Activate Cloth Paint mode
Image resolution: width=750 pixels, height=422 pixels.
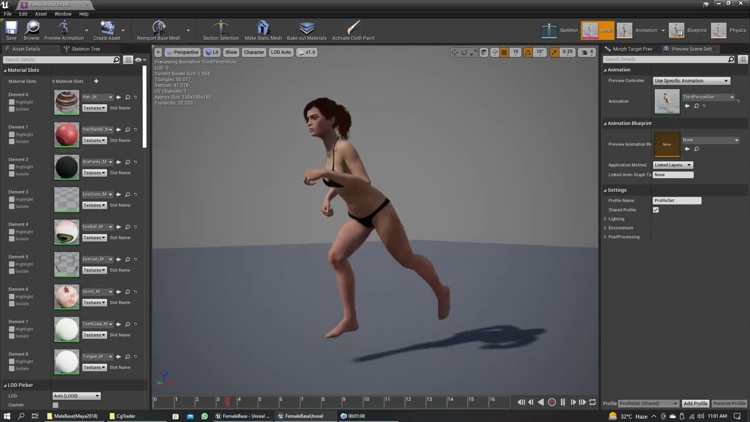point(353,30)
